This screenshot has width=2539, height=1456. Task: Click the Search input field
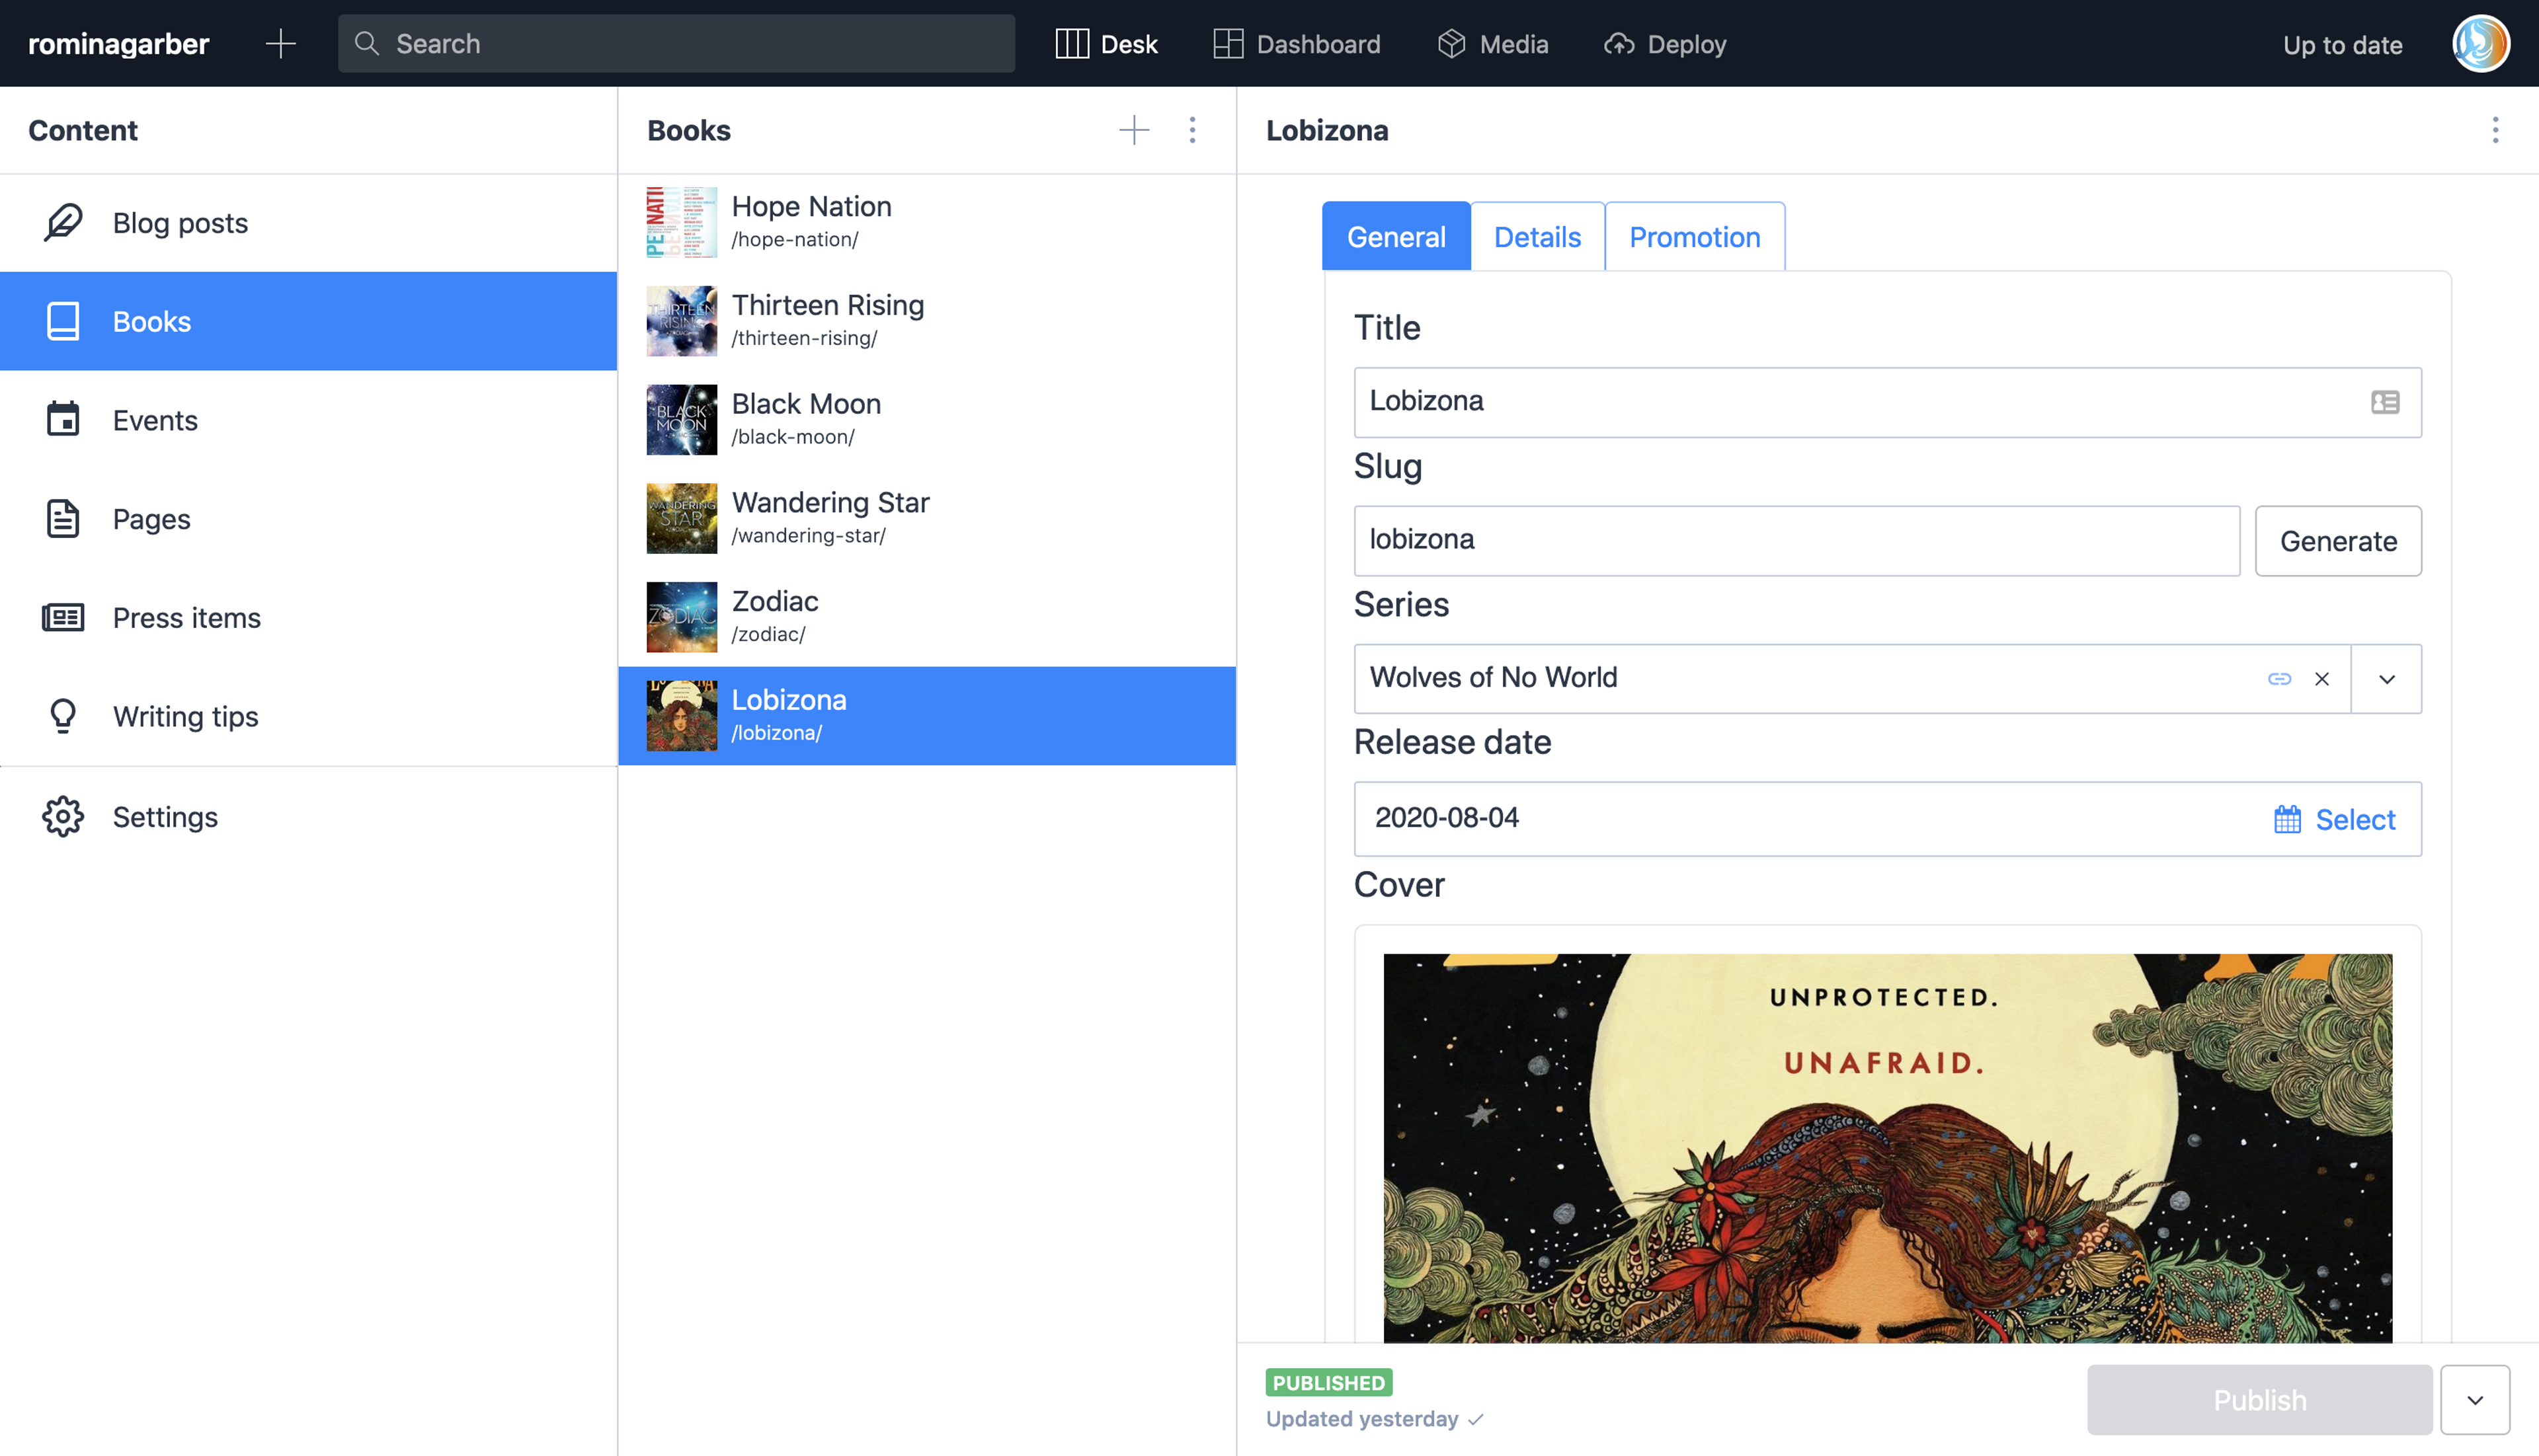[x=676, y=44]
